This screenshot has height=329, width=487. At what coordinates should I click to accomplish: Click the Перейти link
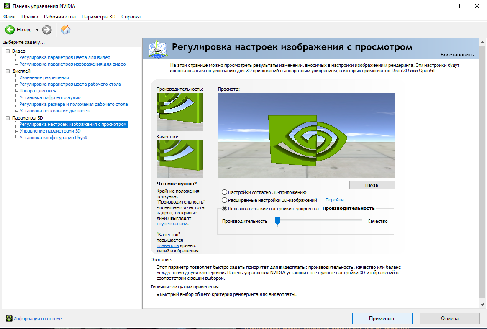tap(335, 200)
